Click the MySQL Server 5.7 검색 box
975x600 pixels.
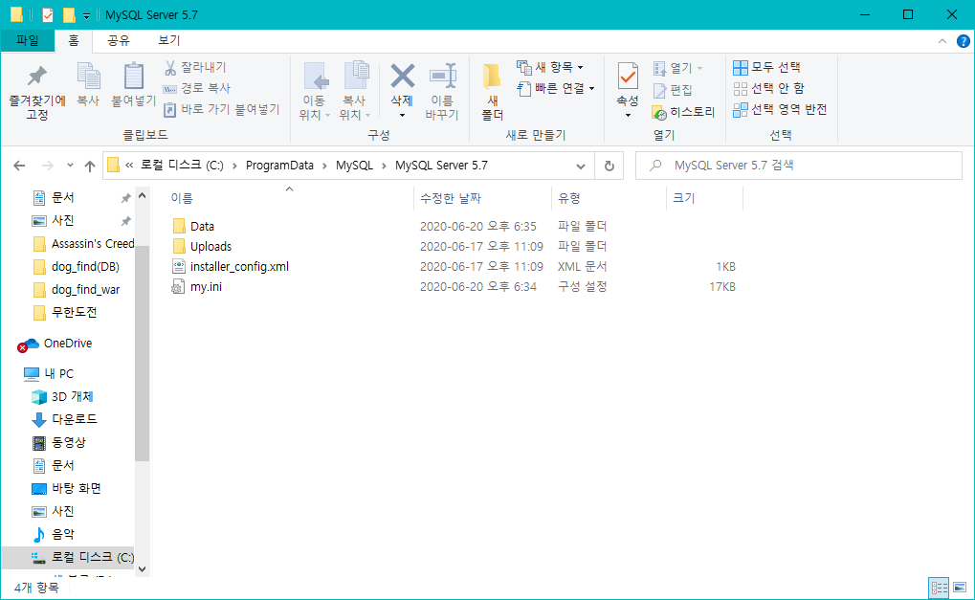pos(798,166)
